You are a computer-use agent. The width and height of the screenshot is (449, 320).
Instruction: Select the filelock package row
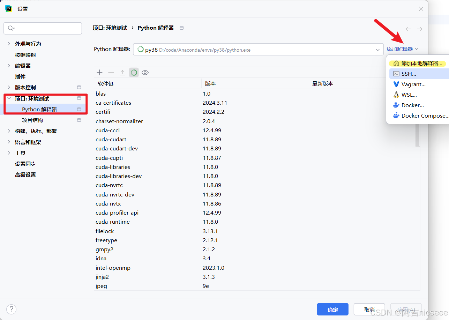point(254,231)
